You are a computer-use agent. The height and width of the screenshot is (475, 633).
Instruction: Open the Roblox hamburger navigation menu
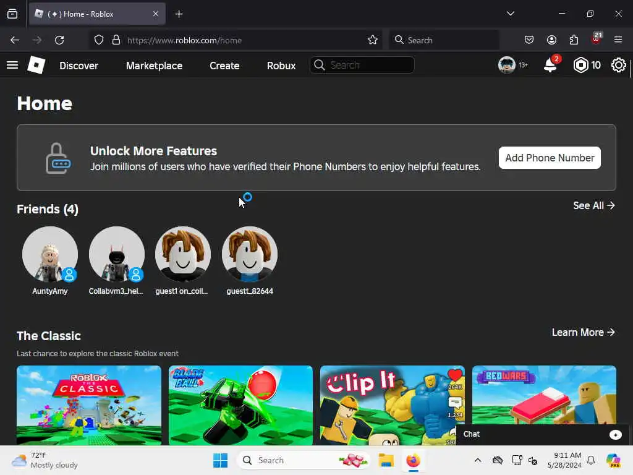(12, 65)
